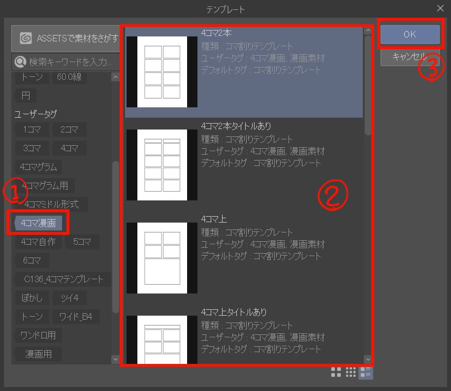Image resolution: width=451 pixels, height=391 pixels.
Task: Toggle the 円 tag
Action: [26, 96]
